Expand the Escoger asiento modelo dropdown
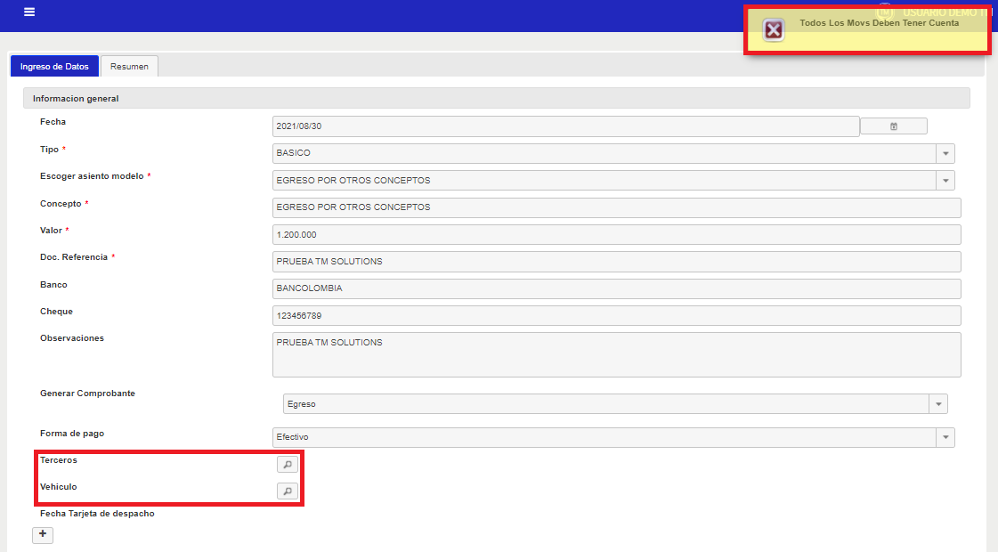This screenshot has height=552, width=998. [x=945, y=181]
